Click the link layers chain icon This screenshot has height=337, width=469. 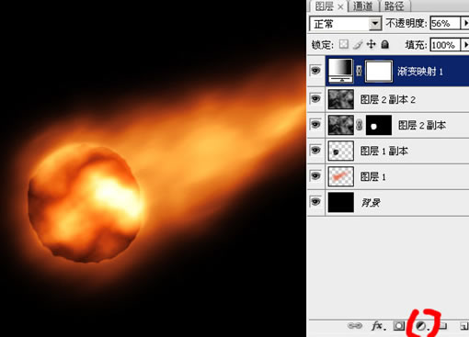(355, 326)
